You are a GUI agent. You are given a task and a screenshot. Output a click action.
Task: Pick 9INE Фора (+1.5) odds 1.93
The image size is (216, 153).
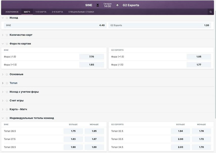(x=92, y=65)
